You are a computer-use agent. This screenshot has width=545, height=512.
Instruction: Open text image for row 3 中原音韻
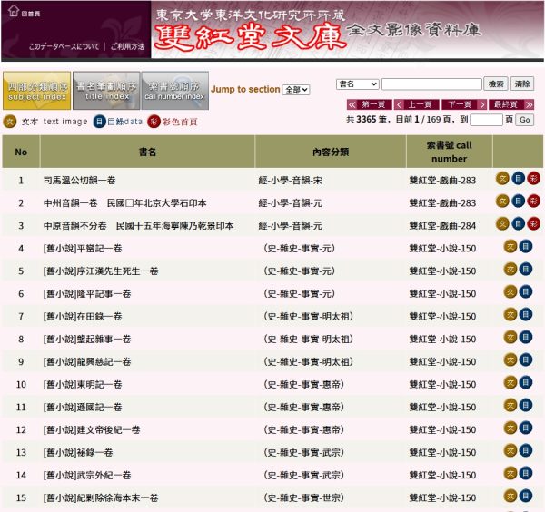[x=502, y=223]
